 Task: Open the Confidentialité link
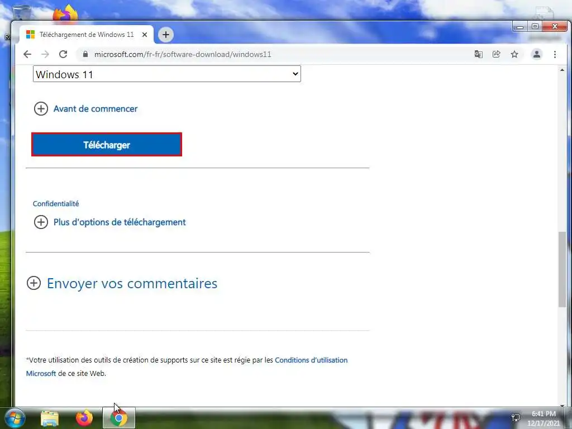(56, 203)
